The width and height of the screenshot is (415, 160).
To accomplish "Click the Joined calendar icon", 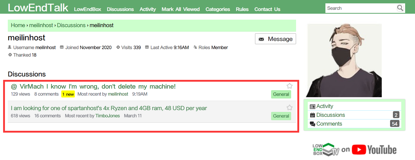I will coord(62,47).
